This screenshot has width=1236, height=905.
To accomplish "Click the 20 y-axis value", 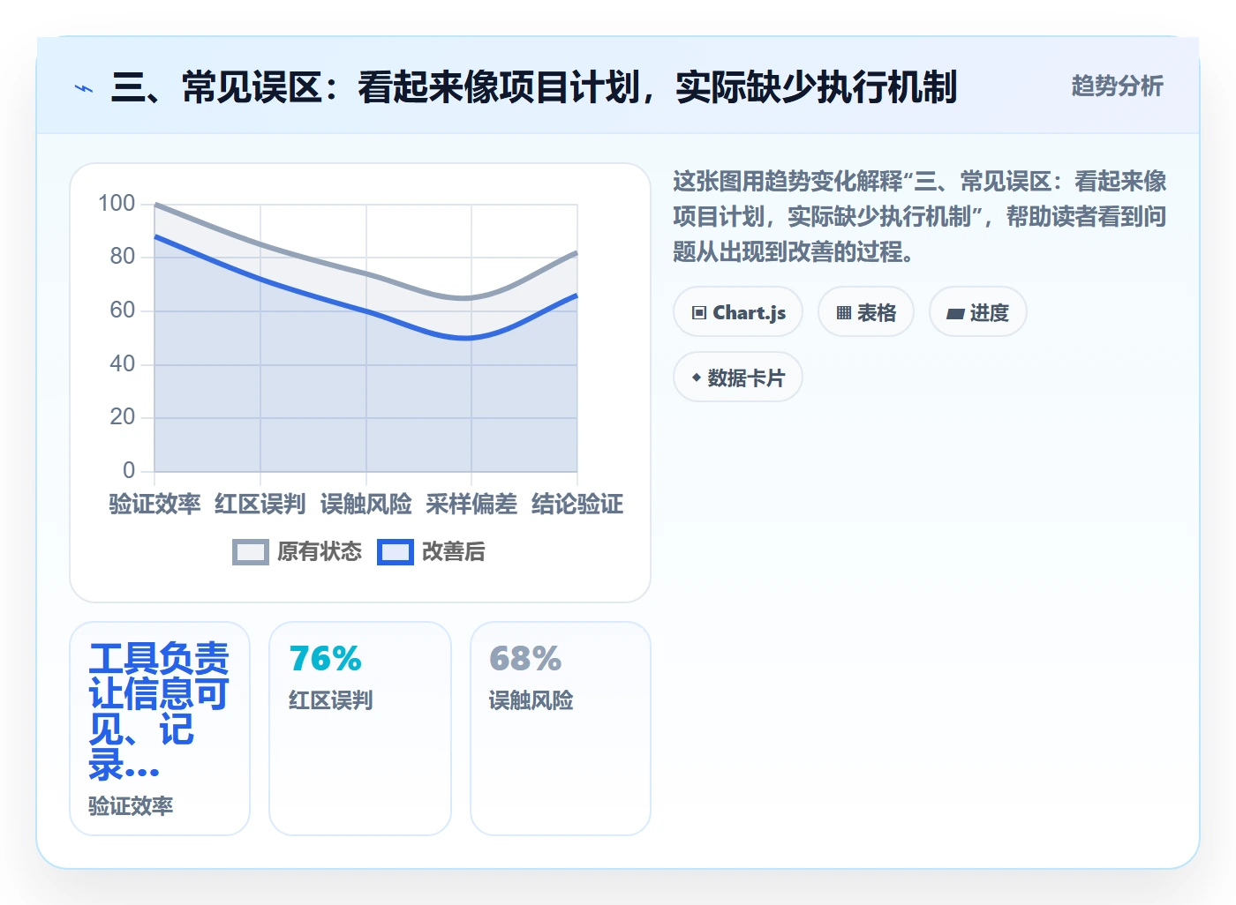I will (x=123, y=417).
